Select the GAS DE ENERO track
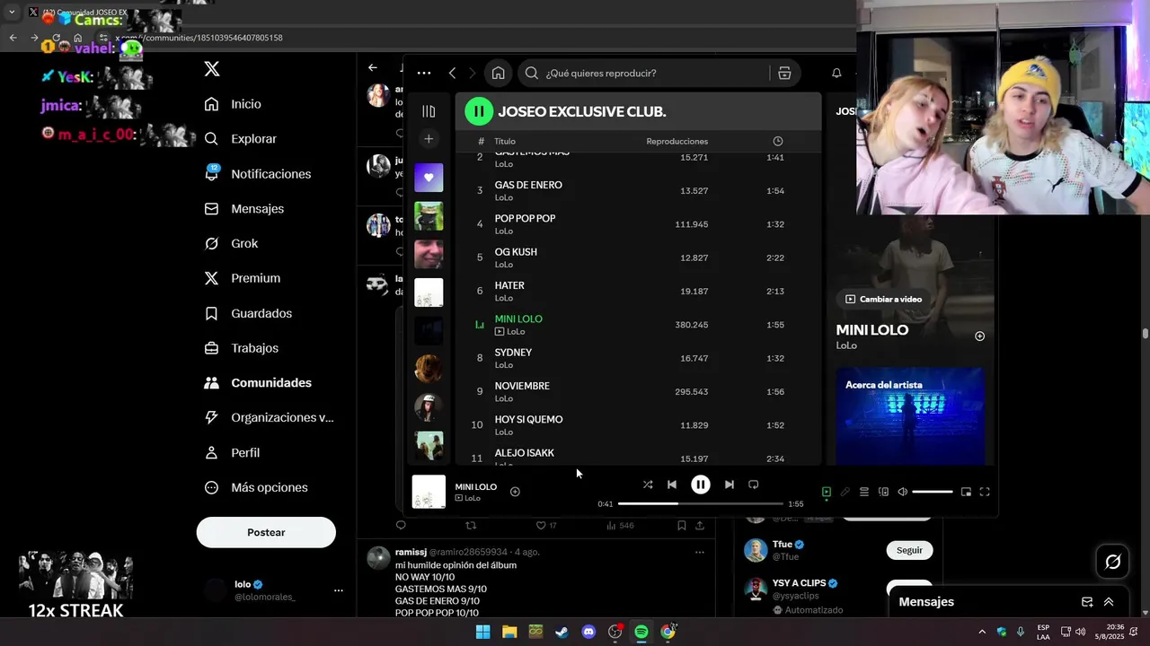Image resolution: width=1150 pixels, height=646 pixels. (638, 190)
